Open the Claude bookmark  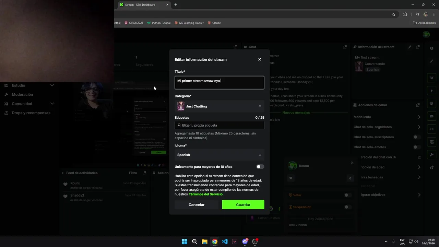214,23
